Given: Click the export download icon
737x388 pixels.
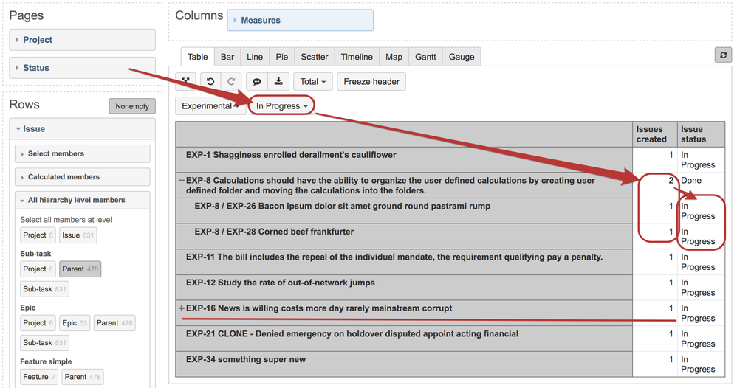Looking at the screenshot, I should tap(278, 81).
